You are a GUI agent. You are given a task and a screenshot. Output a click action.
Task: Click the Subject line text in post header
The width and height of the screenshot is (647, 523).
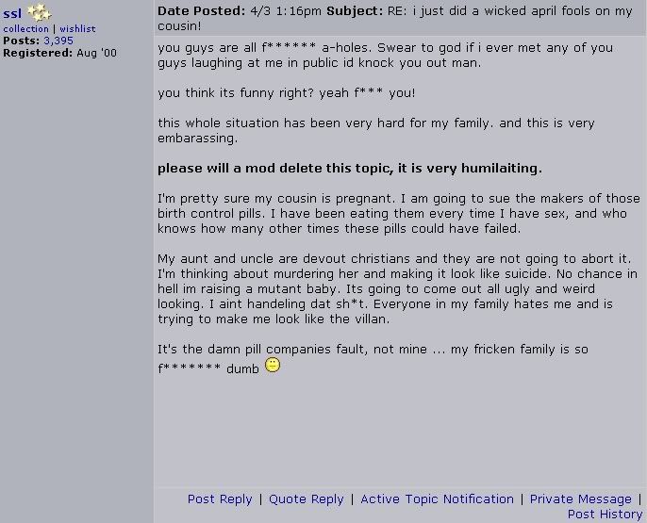click(395, 18)
